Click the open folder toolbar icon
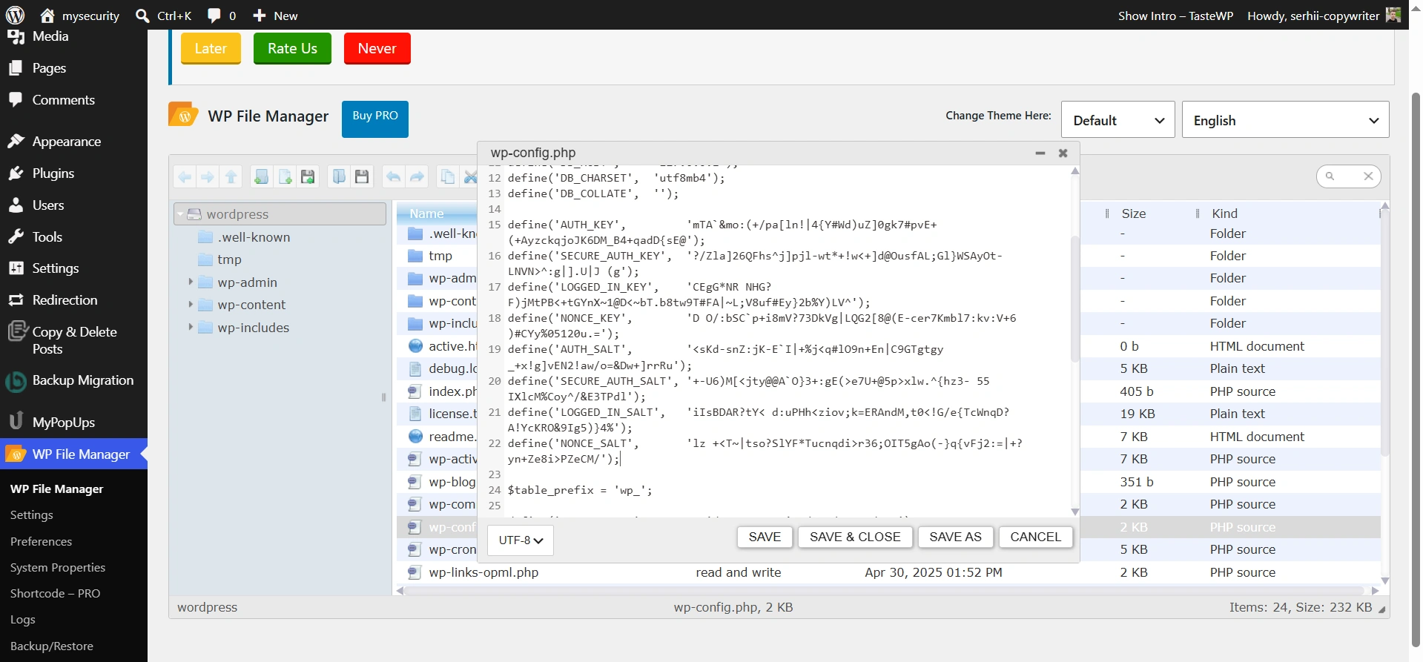The image size is (1423, 662). click(339, 176)
